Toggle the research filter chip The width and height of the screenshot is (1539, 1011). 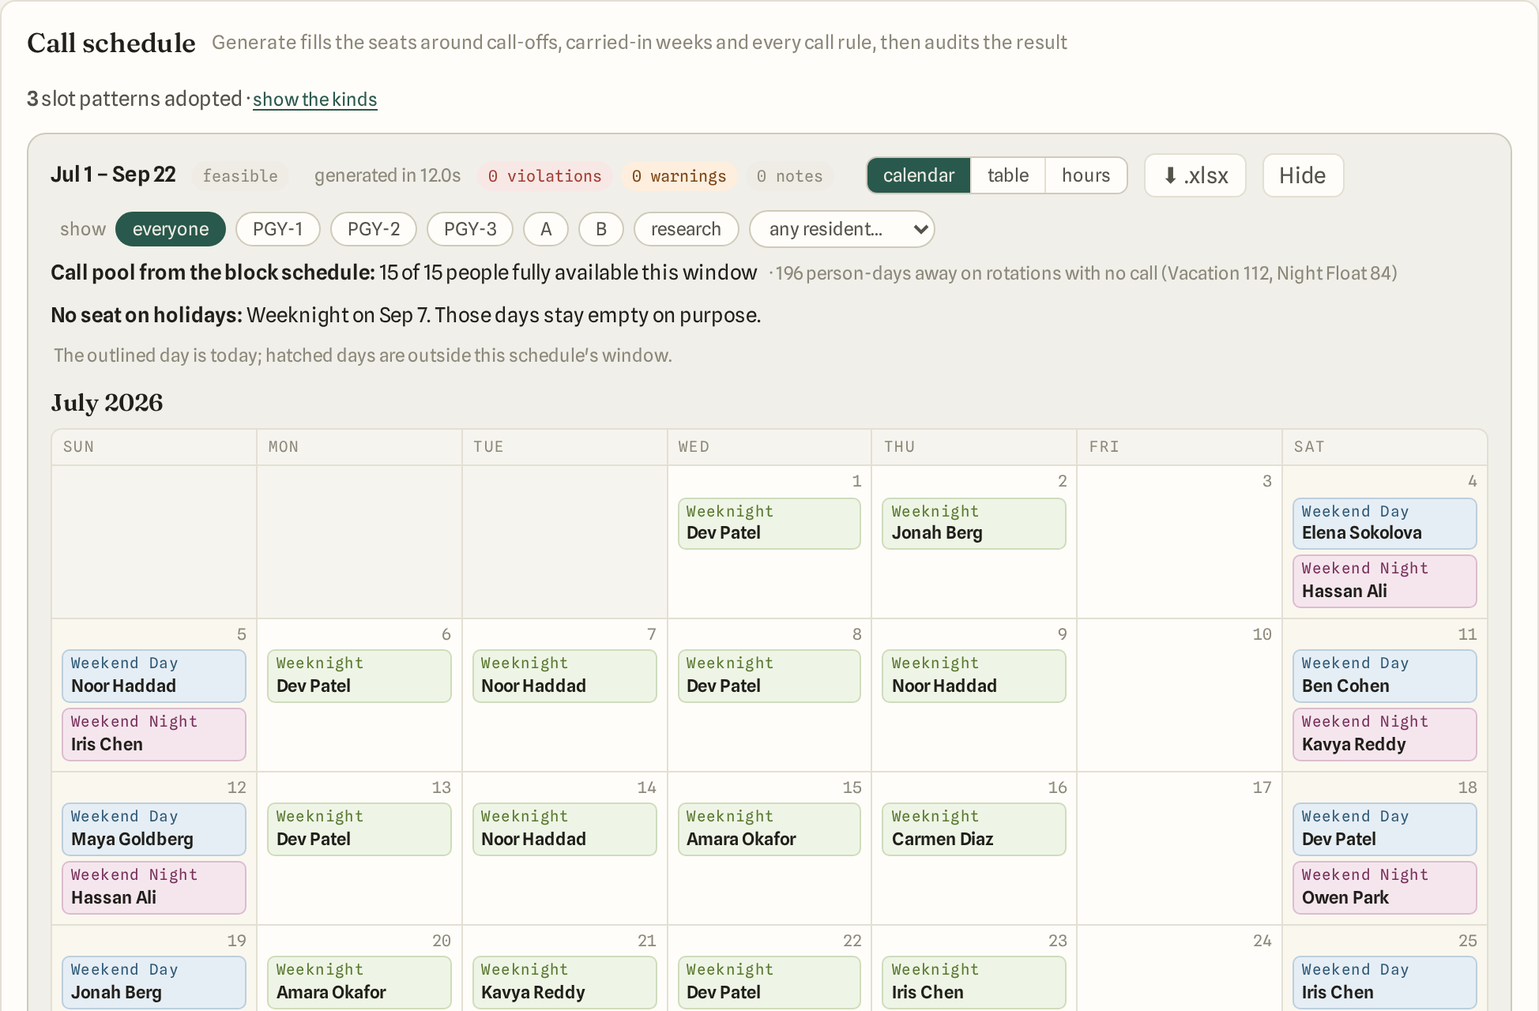tap(686, 229)
